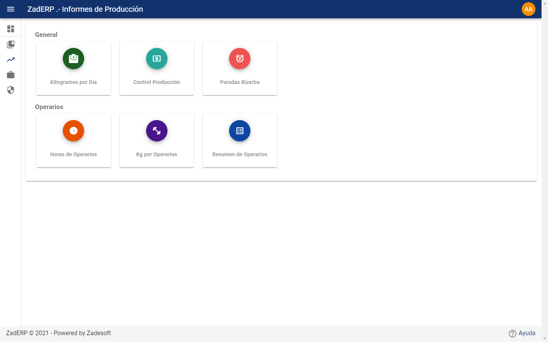Image resolution: width=548 pixels, height=342 pixels.
Task: Click the red alarm icon for Paradas Bizerba
Action: click(x=240, y=59)
